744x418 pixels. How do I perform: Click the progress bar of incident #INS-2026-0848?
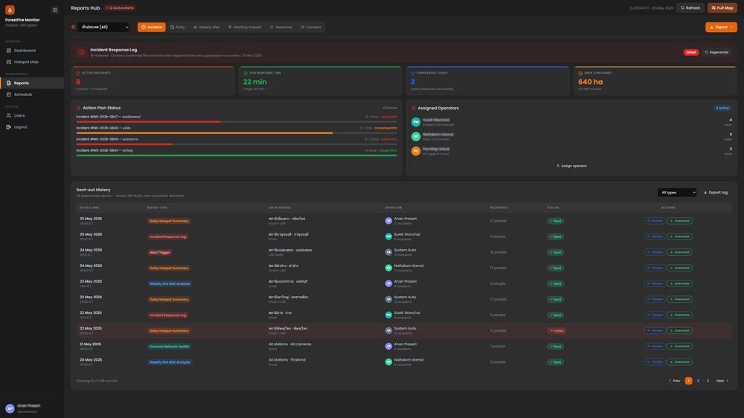tap(237, 133)
